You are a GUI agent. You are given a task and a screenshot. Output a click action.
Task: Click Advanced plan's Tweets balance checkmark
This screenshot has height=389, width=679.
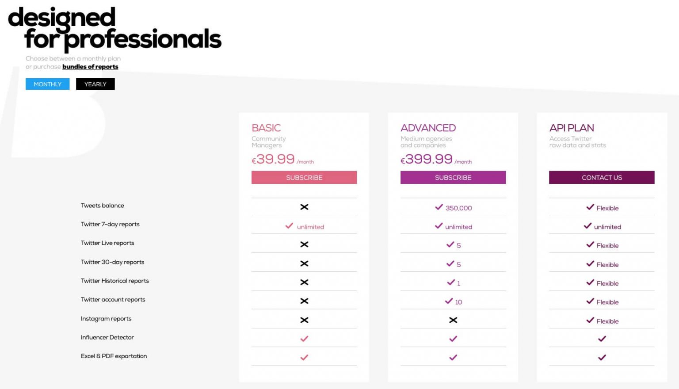pos(439,207)
